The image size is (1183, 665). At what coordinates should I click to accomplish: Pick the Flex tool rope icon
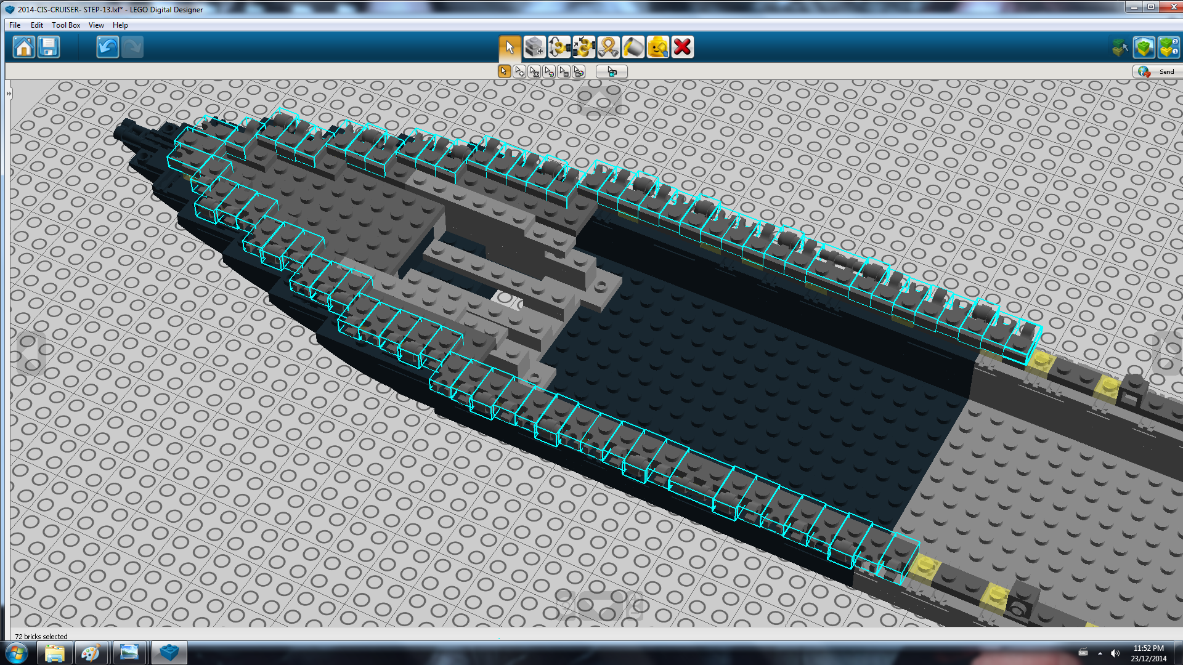(x=608, y=47)
